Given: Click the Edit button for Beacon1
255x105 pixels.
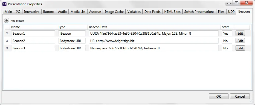Looking at the screenshot, I should pyautogui.click(x=240, y=34).
